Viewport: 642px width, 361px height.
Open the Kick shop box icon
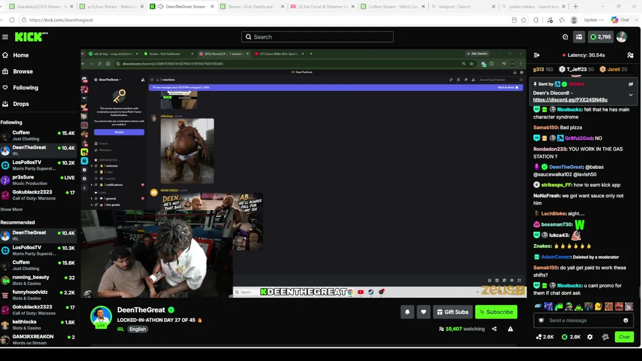pos(579,37)
